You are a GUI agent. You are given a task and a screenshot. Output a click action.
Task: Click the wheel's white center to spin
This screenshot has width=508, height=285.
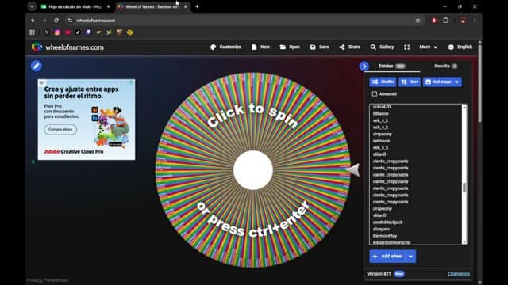(x=253, y=170)
